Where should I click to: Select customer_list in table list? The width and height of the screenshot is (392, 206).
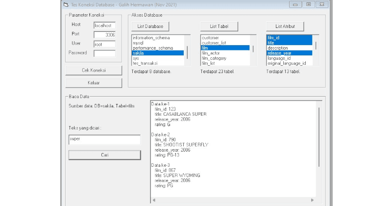(x=225, y=43)
